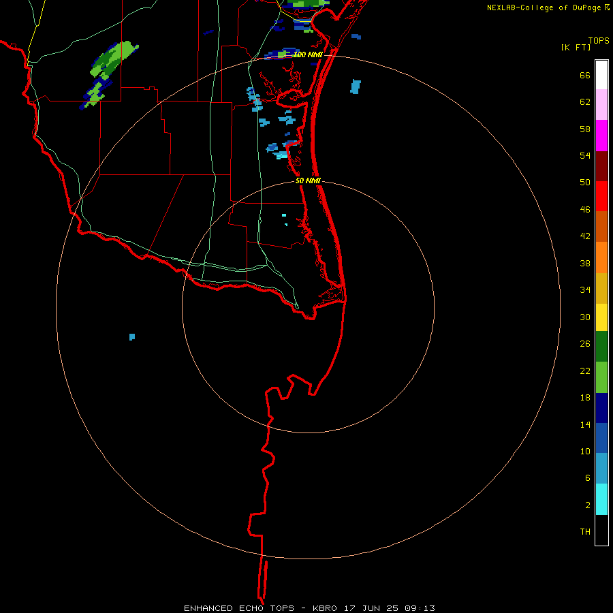Click the TOPS legend heading

(x=599, y=40)
